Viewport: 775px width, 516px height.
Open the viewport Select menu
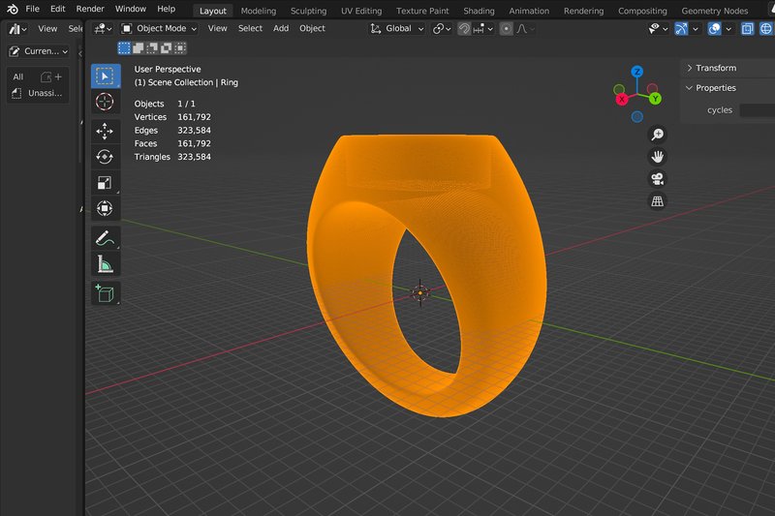coord(250,29)
